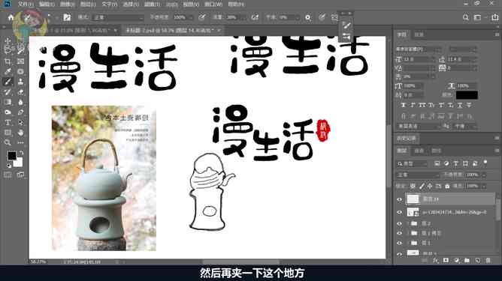The height and width of the screenshot is (281, 502).
Task: Click the search magnifier in top right
Action: (466, 17)
